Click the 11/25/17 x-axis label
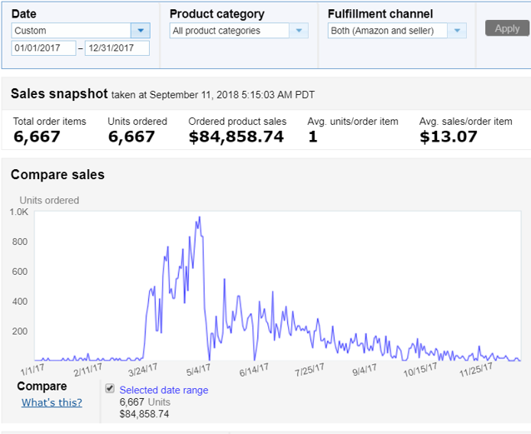 pos(480,369)
